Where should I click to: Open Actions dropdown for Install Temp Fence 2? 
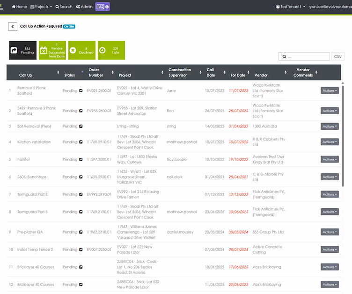click(330, 250)
